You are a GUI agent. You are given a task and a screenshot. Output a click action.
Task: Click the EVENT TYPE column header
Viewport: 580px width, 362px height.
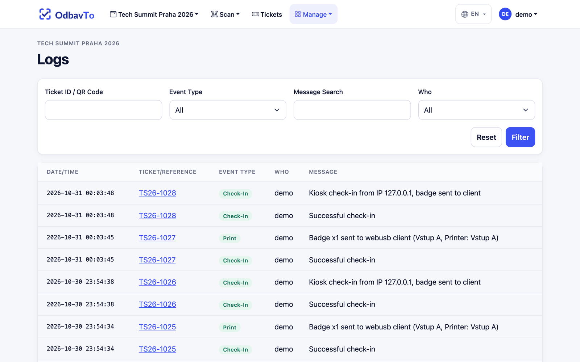[x=237, y=172]
